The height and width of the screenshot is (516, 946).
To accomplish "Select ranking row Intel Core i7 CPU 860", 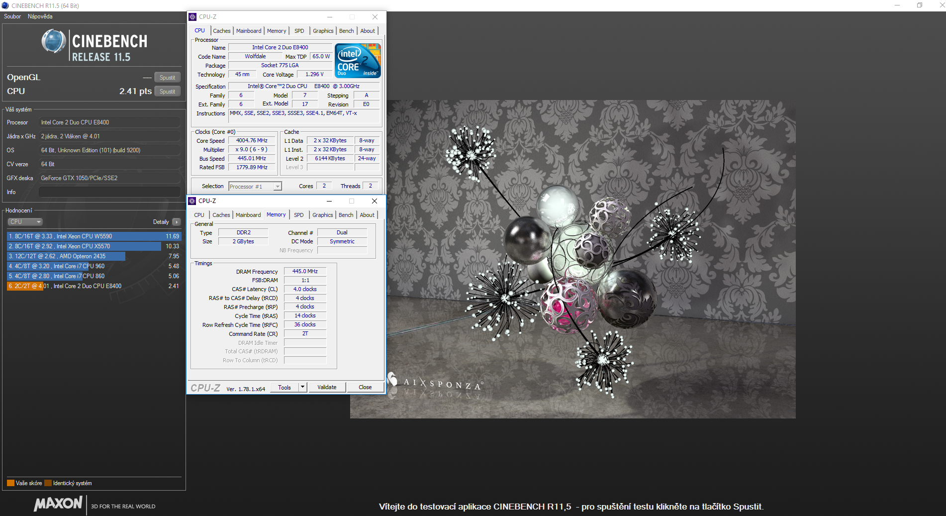I will pyautogui.click(x=94, y=276).
